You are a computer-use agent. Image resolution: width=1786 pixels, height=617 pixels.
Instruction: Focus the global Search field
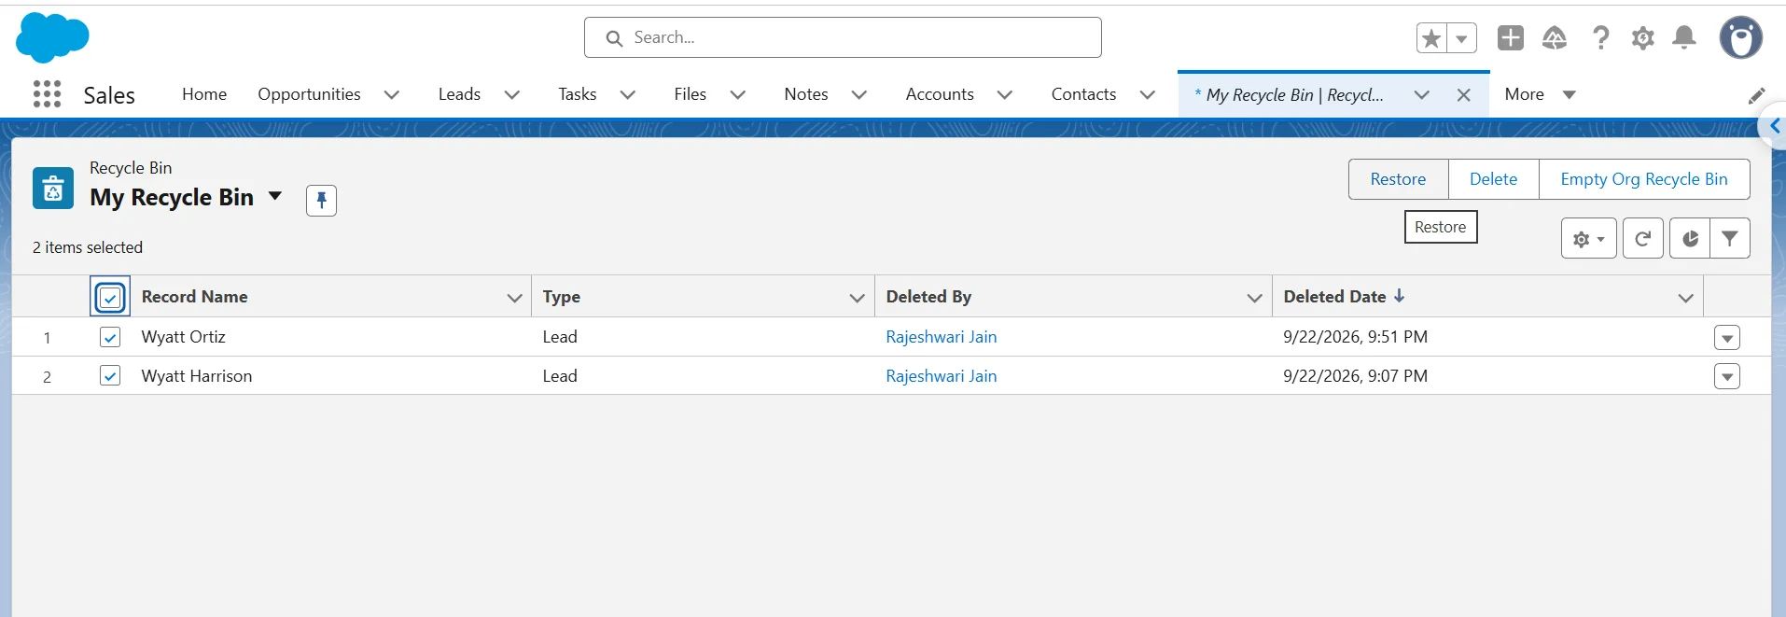click(843, 37)
